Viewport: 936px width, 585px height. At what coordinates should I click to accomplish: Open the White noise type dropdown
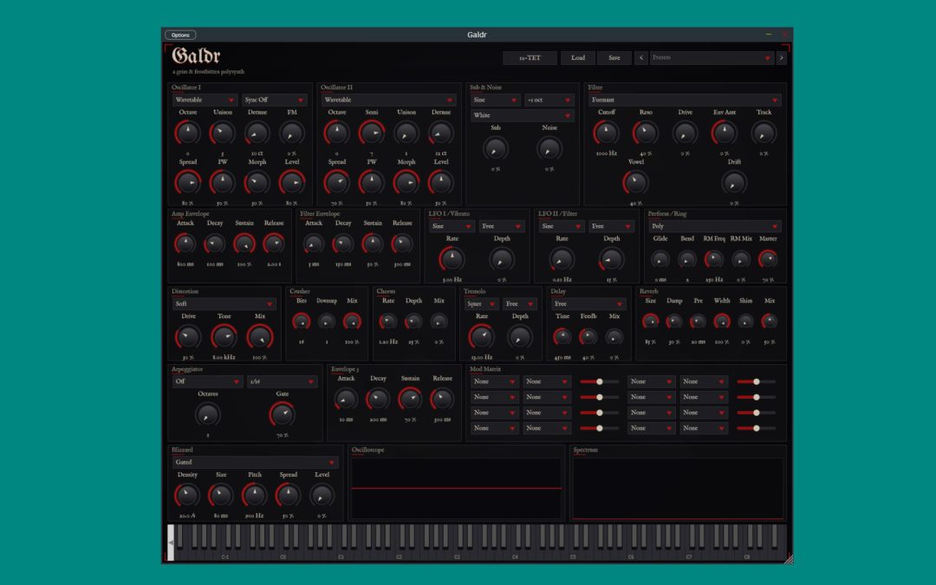(x=523, y=115)
